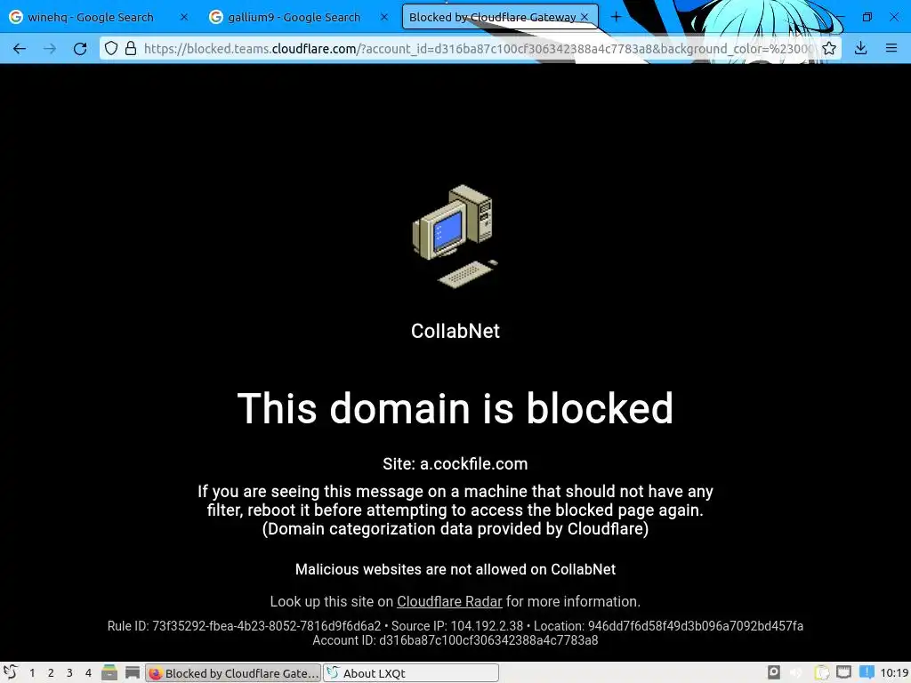
Task: View site security padlock details
Action: (x=131, y=49)
